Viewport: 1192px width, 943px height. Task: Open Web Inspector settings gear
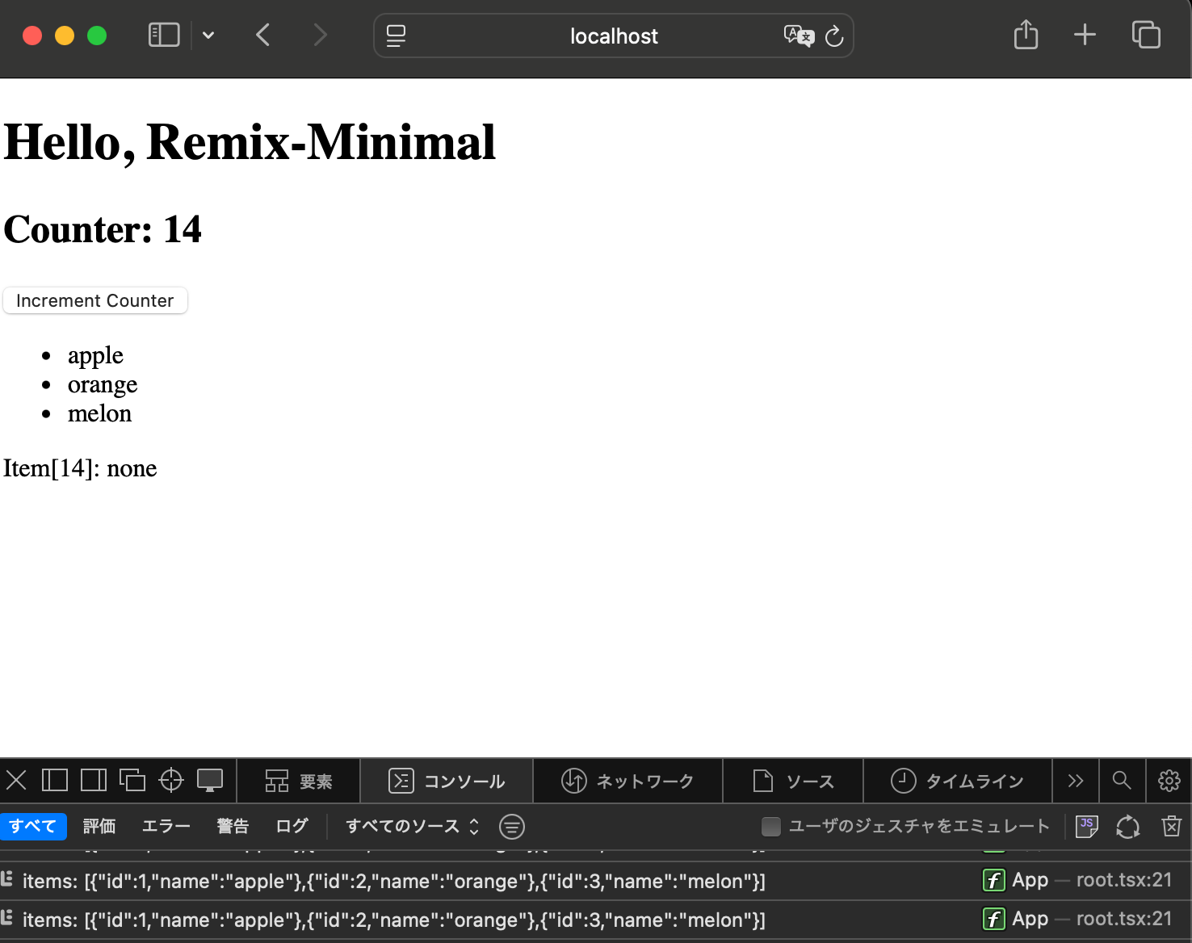(1169, 780)
